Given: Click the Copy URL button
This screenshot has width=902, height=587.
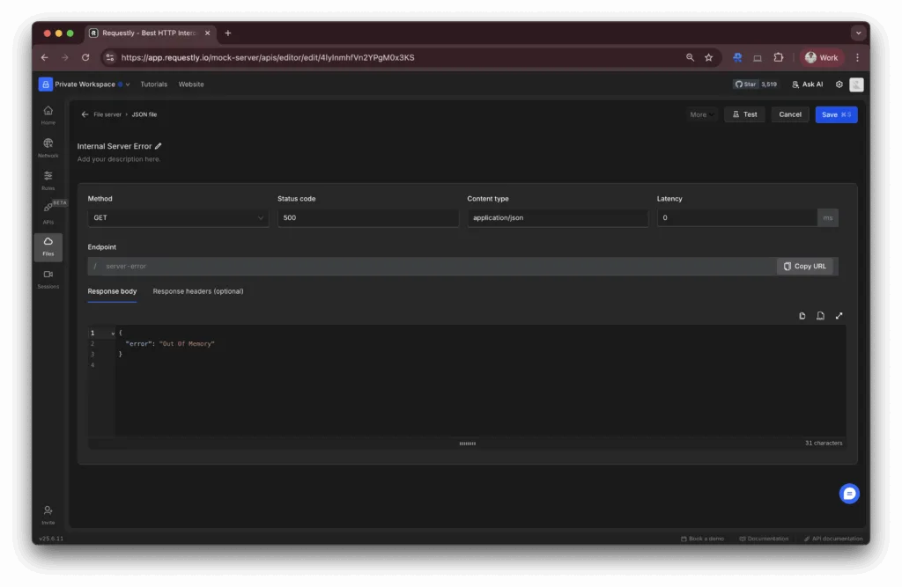Looking at the screenshot, I should click(804, 266).
